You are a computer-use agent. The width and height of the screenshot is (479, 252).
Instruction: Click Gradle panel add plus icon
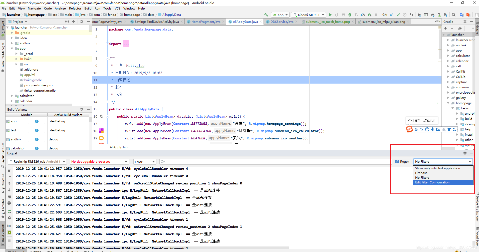click(x=445, y=28)
